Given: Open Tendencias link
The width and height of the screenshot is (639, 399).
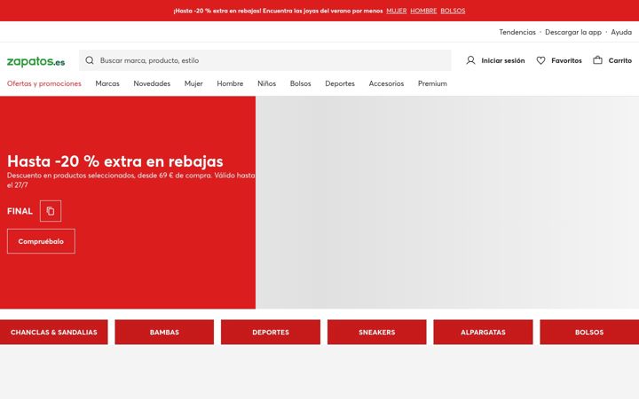Looking at the screenshot, I should [x=517, y=32].
